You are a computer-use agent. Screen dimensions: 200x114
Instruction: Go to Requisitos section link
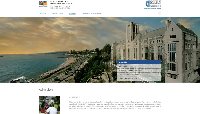[139, 66]
